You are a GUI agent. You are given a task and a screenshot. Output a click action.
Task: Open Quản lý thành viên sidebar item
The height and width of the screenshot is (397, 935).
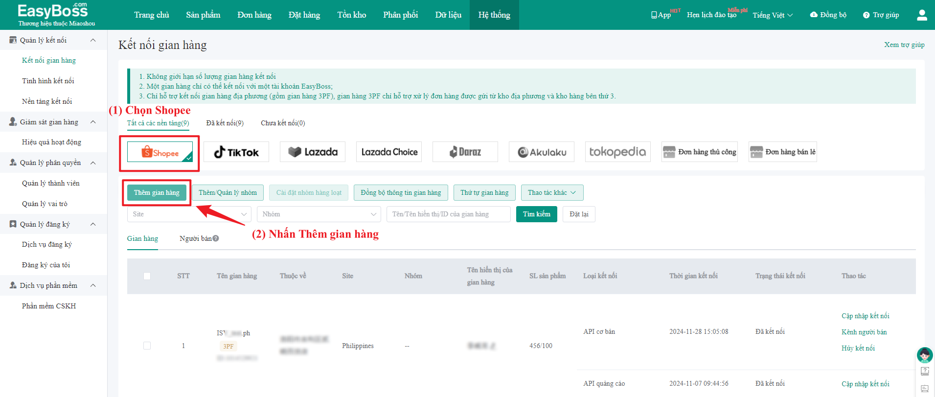[50, 183]
